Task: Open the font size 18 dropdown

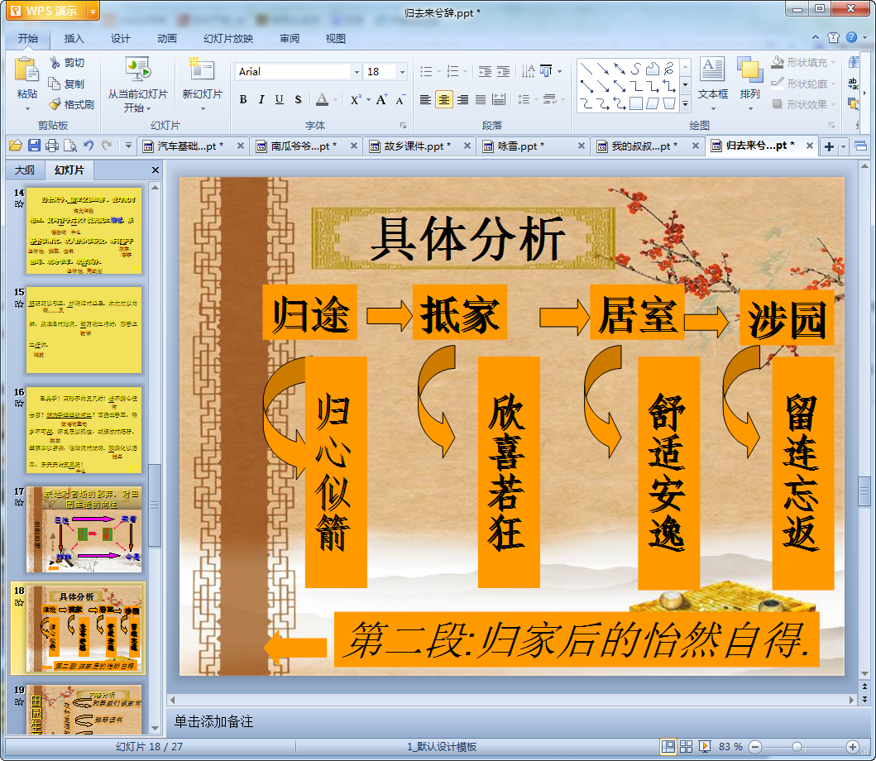Action: pos(402,71)
